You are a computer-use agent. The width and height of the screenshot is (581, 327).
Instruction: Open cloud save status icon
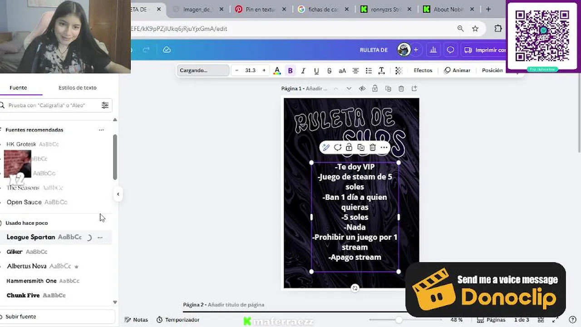click(167, 50)
